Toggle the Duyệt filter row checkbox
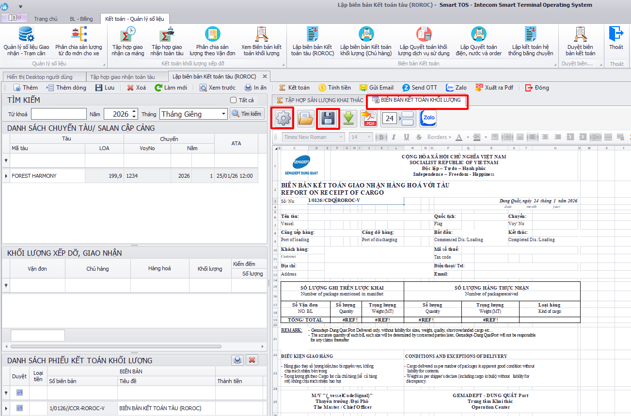The image size is (631, 416). 19,393
